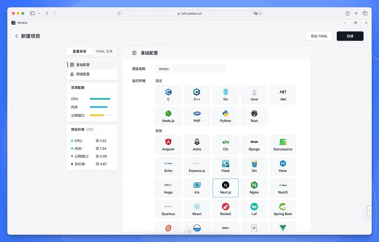This screenshot has width=379, height=242.
Task: Pick the Iris framework
Action: click(197, 188)
